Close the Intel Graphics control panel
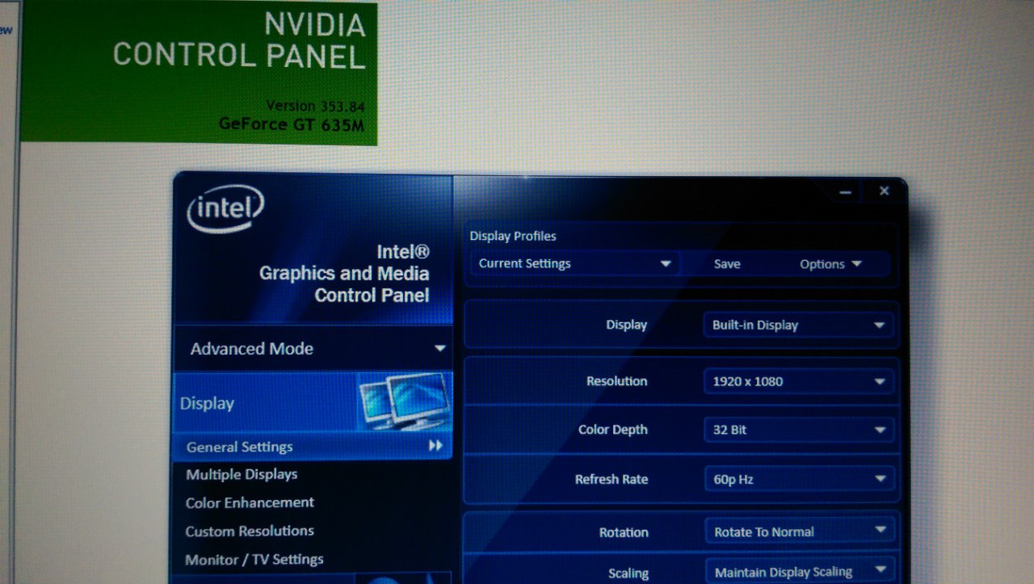Screen dimensions: 1034x584 (884, 191)
